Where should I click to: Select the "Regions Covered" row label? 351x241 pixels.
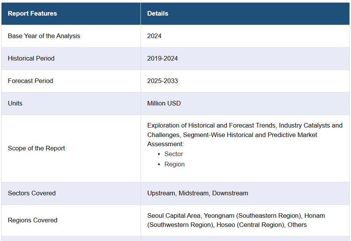33,220
